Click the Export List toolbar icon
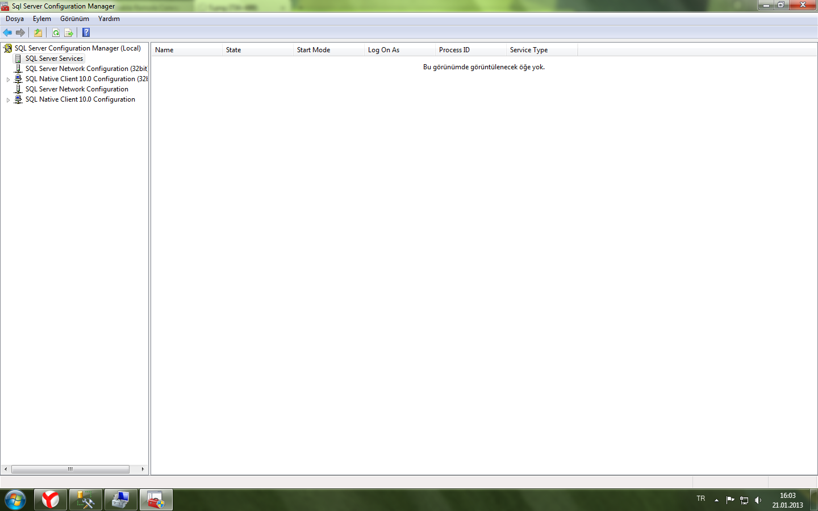This screenshot has width=818, height=511. [69, 32]
